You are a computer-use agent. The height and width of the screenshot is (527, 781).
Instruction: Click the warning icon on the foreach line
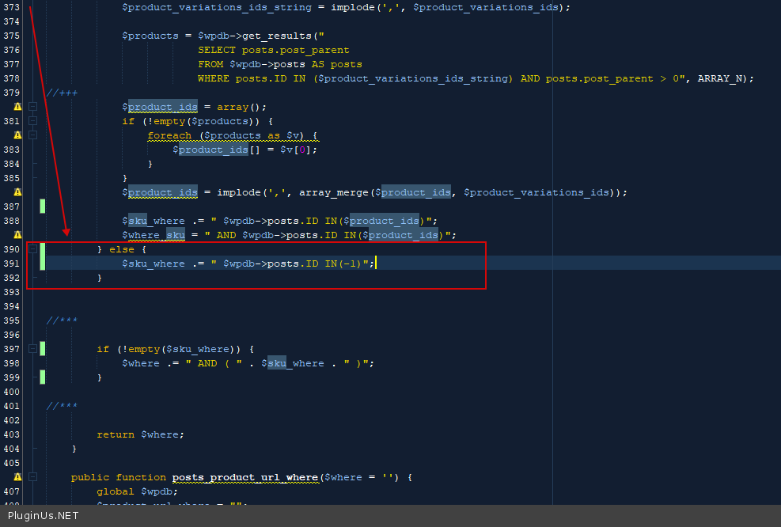(x=17, y=135)
